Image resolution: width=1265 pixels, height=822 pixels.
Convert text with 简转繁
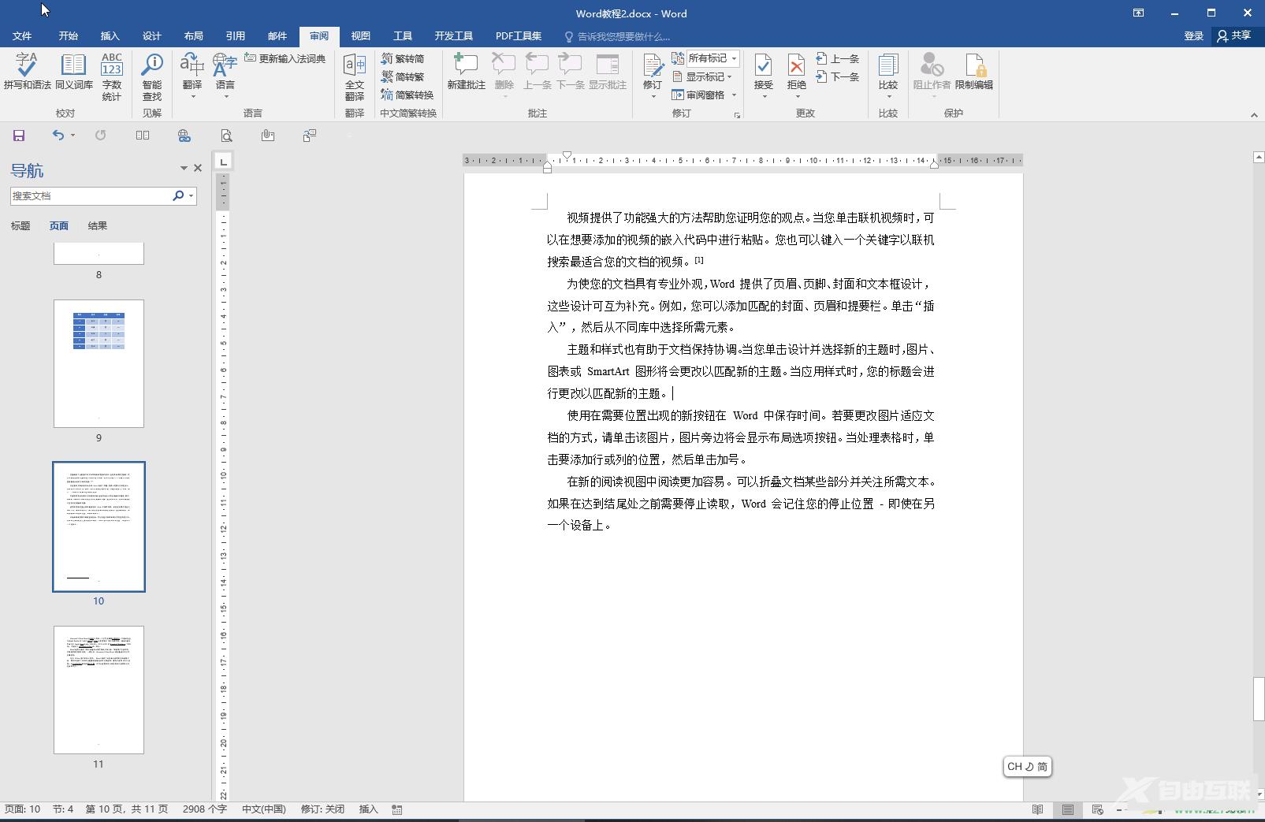tap(403, 76)
